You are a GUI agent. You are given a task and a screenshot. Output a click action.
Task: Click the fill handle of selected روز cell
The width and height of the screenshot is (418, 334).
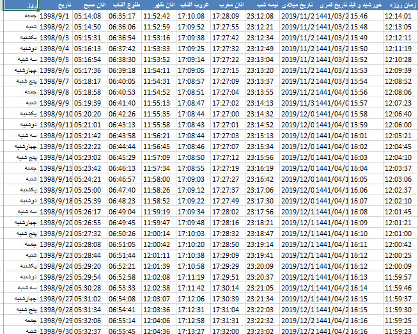(x=38, y=10)
